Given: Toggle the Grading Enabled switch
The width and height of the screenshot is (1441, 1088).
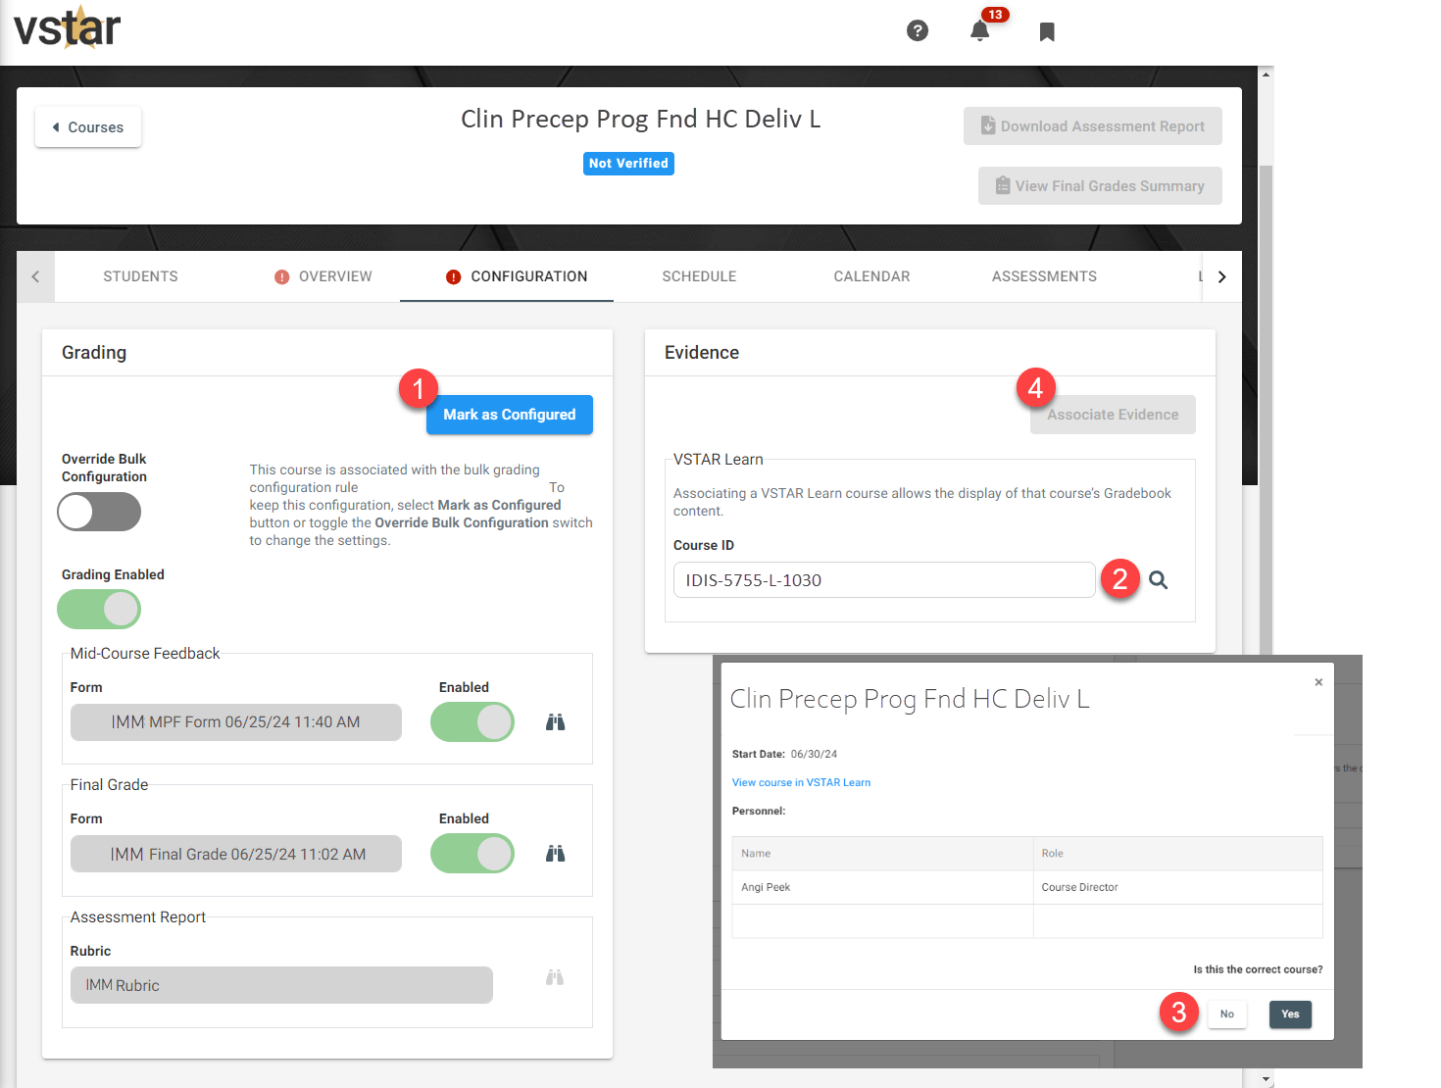Looking at the screenshot, I should (x=99, y=610).
